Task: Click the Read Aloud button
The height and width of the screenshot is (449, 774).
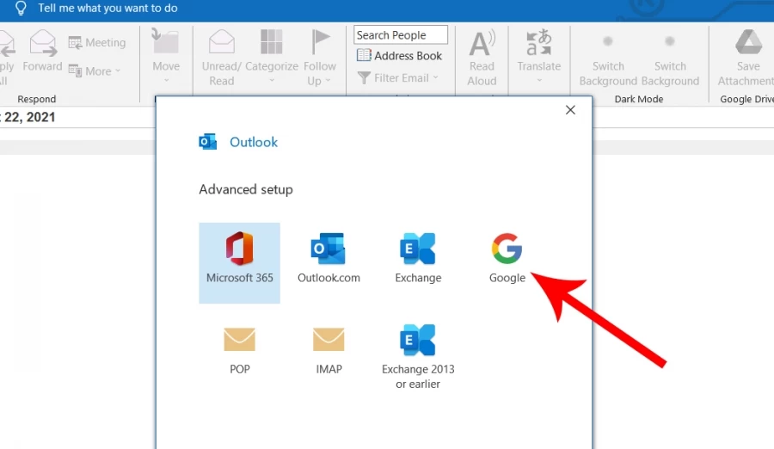Action: [482, 58]
